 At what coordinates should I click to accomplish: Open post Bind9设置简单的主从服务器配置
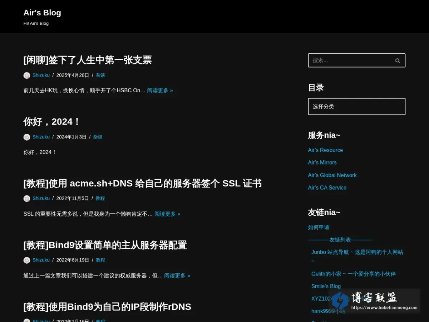[x=105, y=245]
